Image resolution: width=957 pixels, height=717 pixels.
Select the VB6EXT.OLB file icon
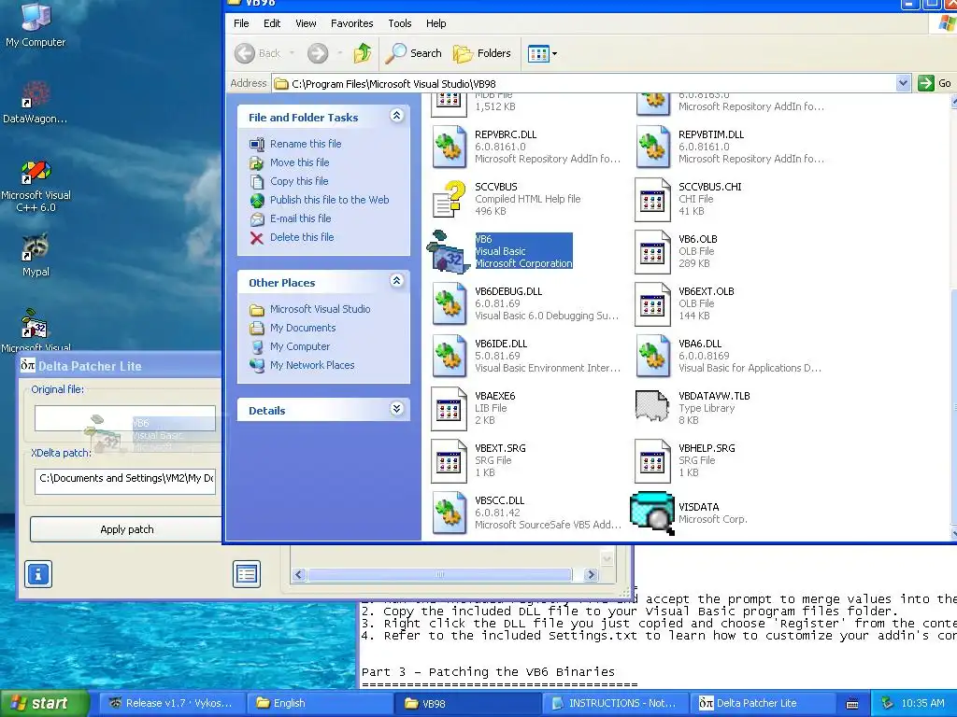pyautogui.click(x=652, y=303)
